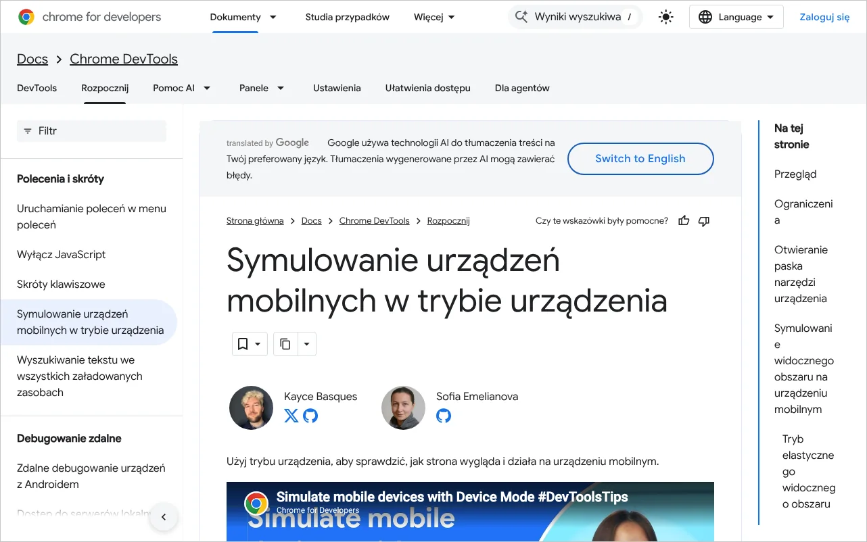Click the bookmark icon button

[250, 344]
